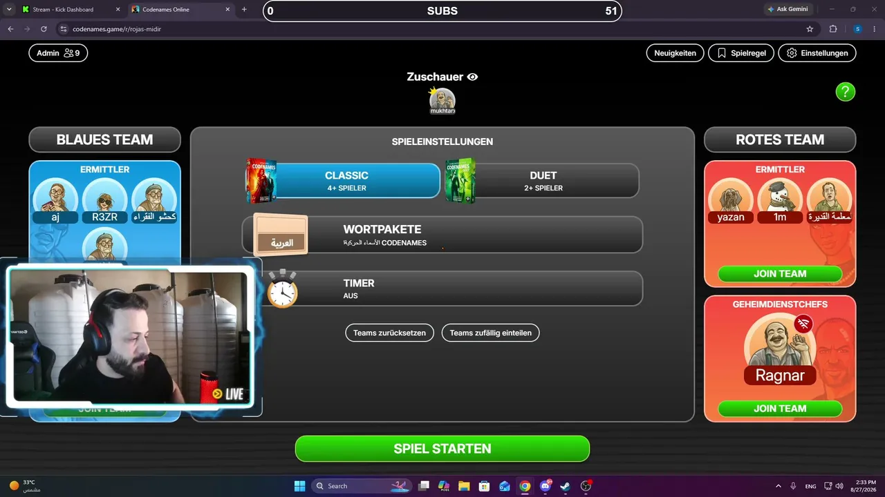Click Ragnar's spymaster avatar

coord(780,349)
